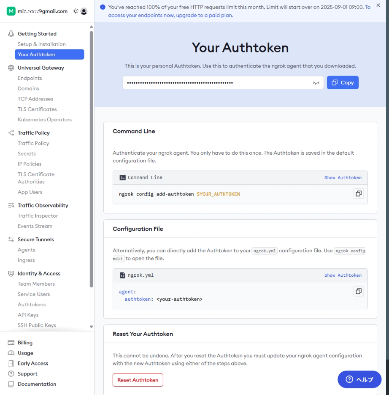Collapse the Traffic Policy section
This screenshot has width=389, height=395.
[x=33, y=133]
